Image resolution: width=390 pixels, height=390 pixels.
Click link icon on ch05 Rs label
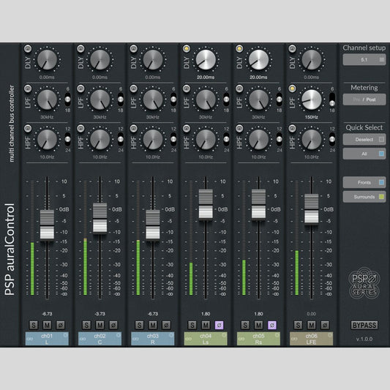(x=241, y=339)
